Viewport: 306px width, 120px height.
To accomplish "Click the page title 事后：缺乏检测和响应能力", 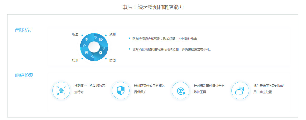I will point(153,7).
